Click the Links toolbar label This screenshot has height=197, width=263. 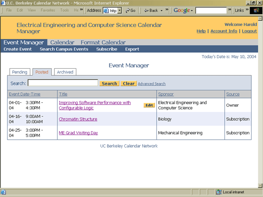[x=239, y=11]
